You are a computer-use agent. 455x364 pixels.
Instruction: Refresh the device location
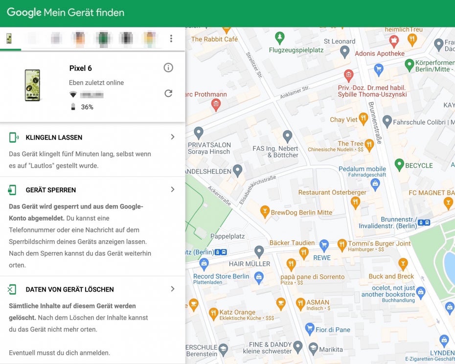(168, 93)
